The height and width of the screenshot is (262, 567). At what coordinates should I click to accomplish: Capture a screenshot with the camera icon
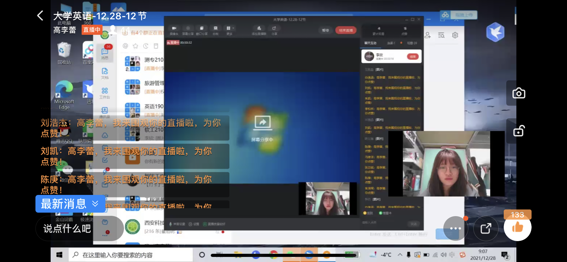pos(519,93)
